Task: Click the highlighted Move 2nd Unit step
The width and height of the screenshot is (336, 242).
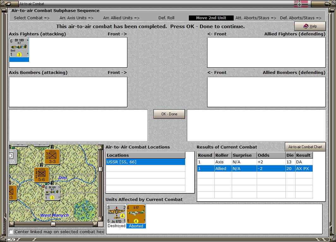Action: pos(211,18)
